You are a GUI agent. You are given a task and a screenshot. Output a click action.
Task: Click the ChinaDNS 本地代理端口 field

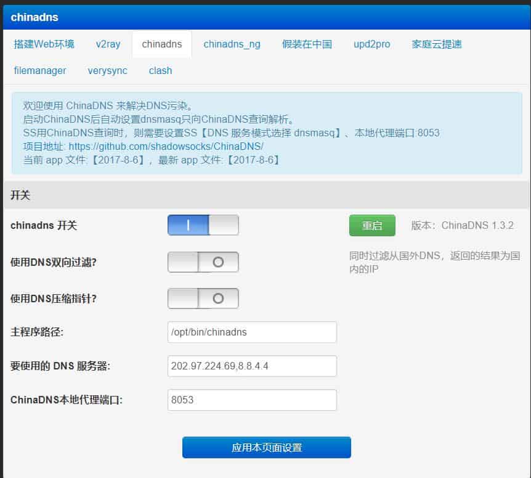click(x=252, y=400)
